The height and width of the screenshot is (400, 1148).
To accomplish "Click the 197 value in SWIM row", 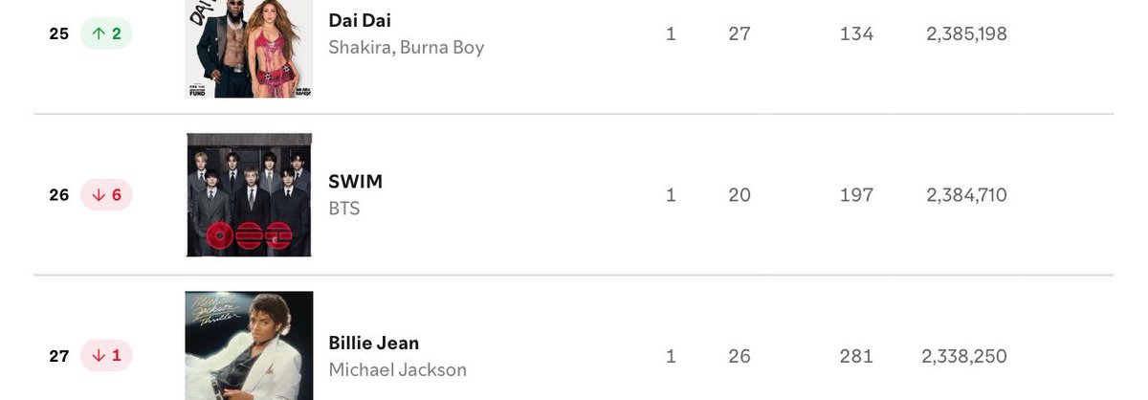I will (856, 195).
